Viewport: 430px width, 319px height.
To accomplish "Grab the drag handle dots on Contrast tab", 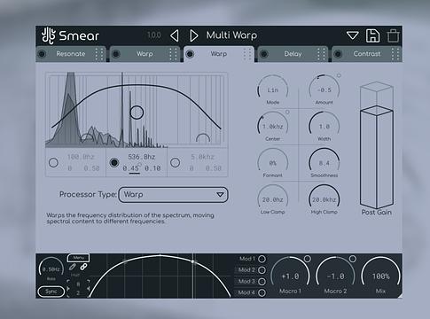I will (395, 54).
